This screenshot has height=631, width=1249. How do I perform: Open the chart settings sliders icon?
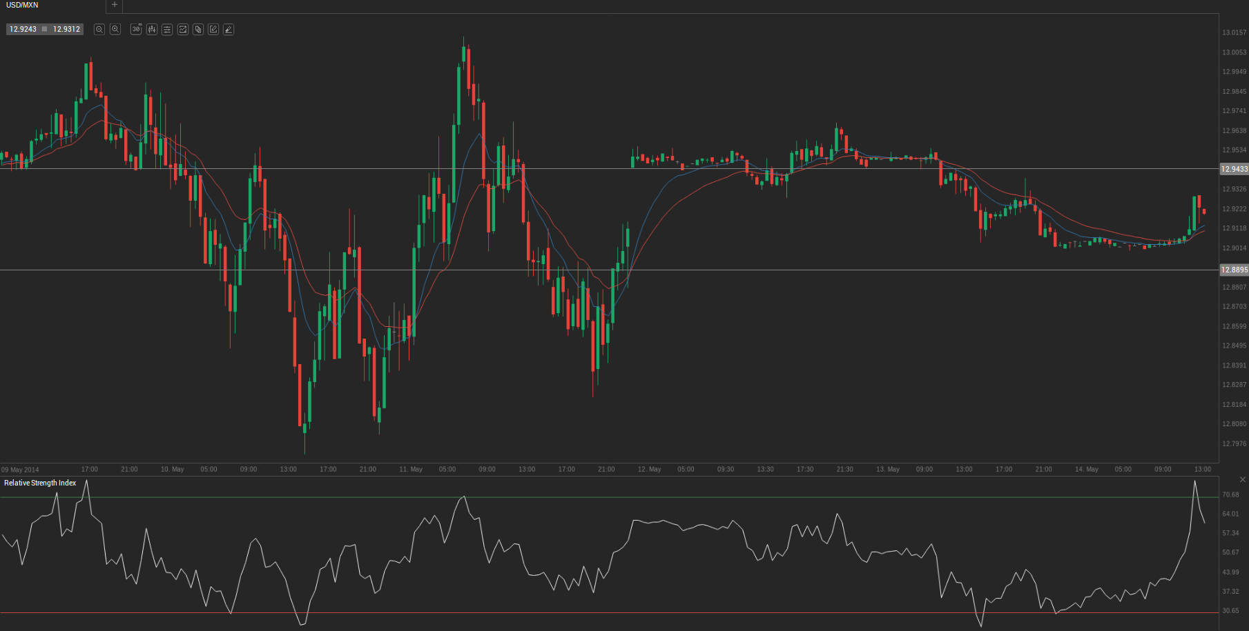167,29
